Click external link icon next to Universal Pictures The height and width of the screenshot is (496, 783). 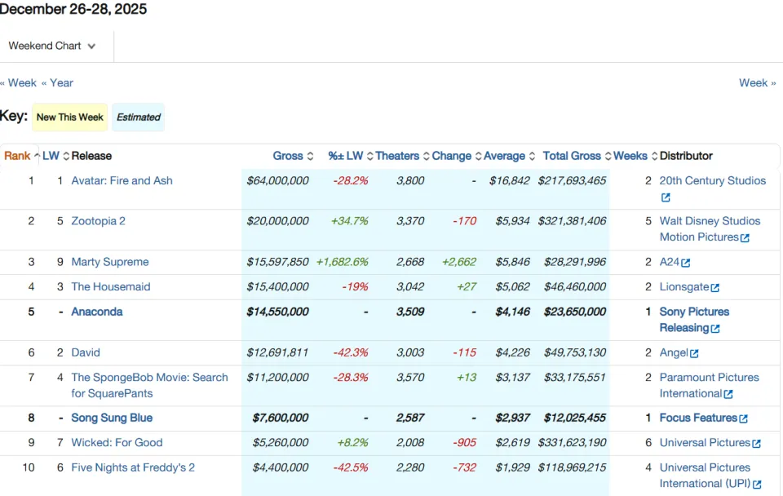click(x=757, y=444)
